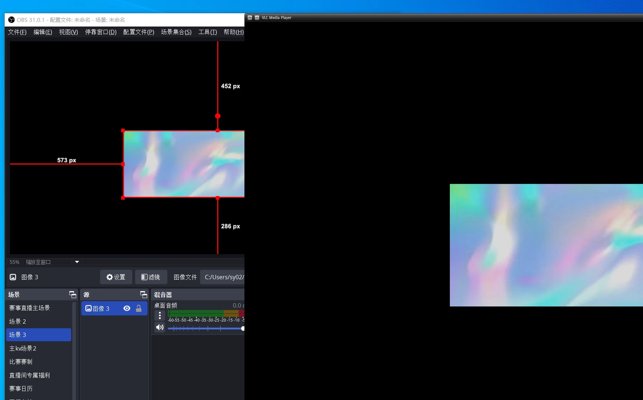Toggle visibility eye of 图像 3
This screenshot has height=400, width=643.
pyautogui.click(x=127, y=308)
